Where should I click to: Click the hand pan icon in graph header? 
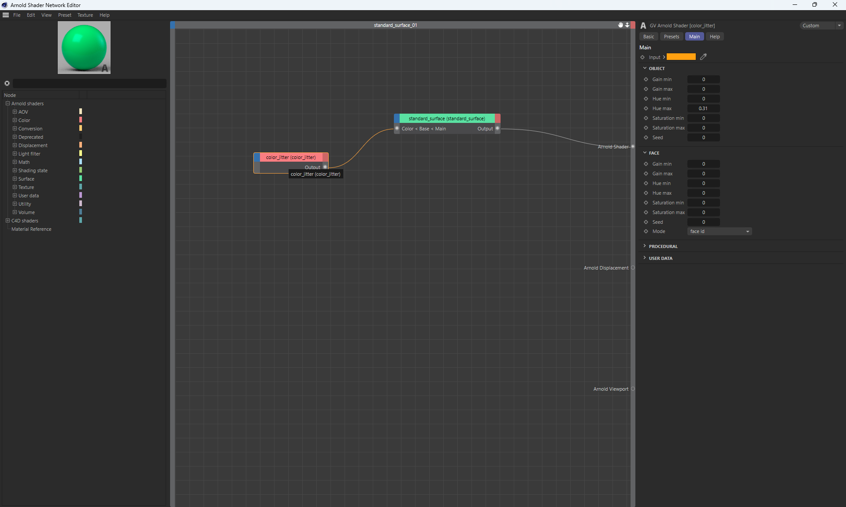pyautogui.click(x=620, y=25)
